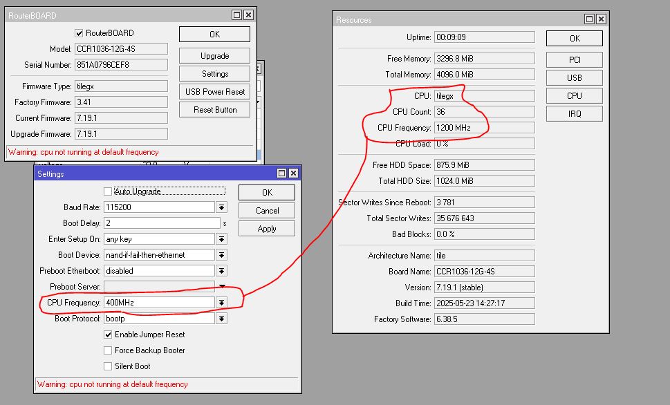Click the Version field 7.19.1 (stable)
Screen dimensions: 670x405
pos(485,287)
